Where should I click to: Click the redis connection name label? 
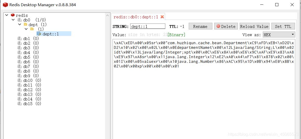click(x=22, y=15)
